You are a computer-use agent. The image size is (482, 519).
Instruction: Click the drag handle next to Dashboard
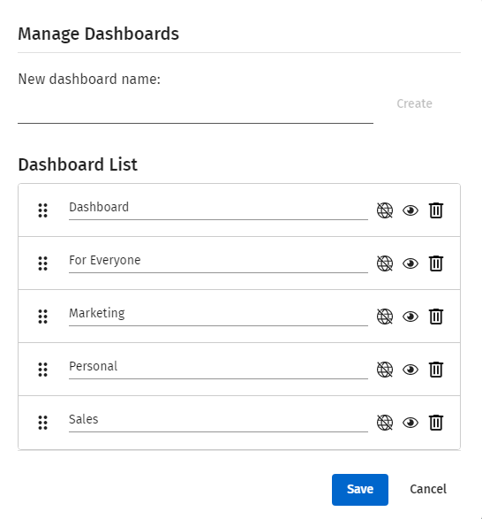(43, 210)
